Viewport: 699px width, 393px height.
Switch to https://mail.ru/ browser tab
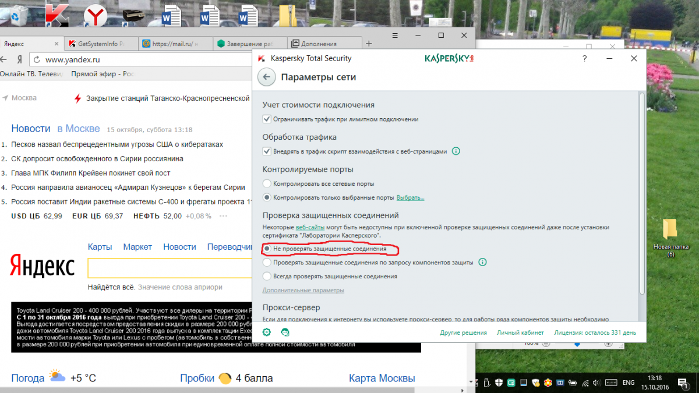pyautogui.click(x=176, y=44)
